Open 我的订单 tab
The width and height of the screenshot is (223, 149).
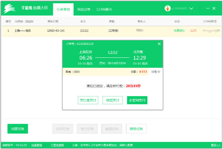pyautogui.click(x=84, y=10)
